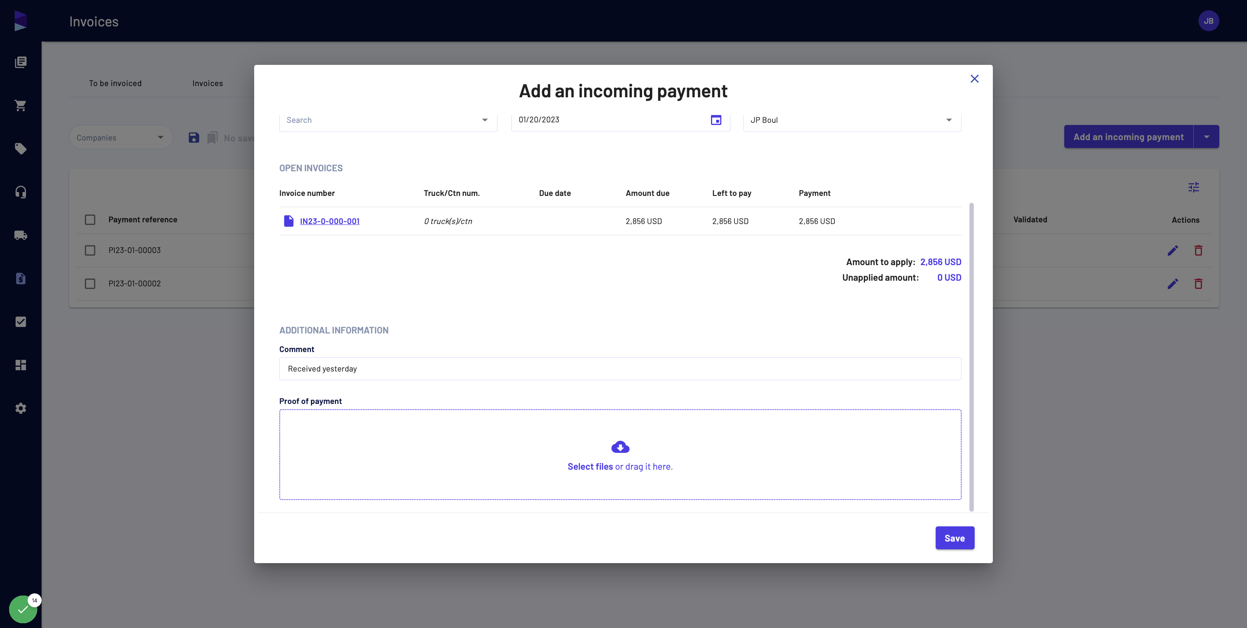Click the Comment input field
Viewport: 1247px width, 628px height.
[620, 369]
